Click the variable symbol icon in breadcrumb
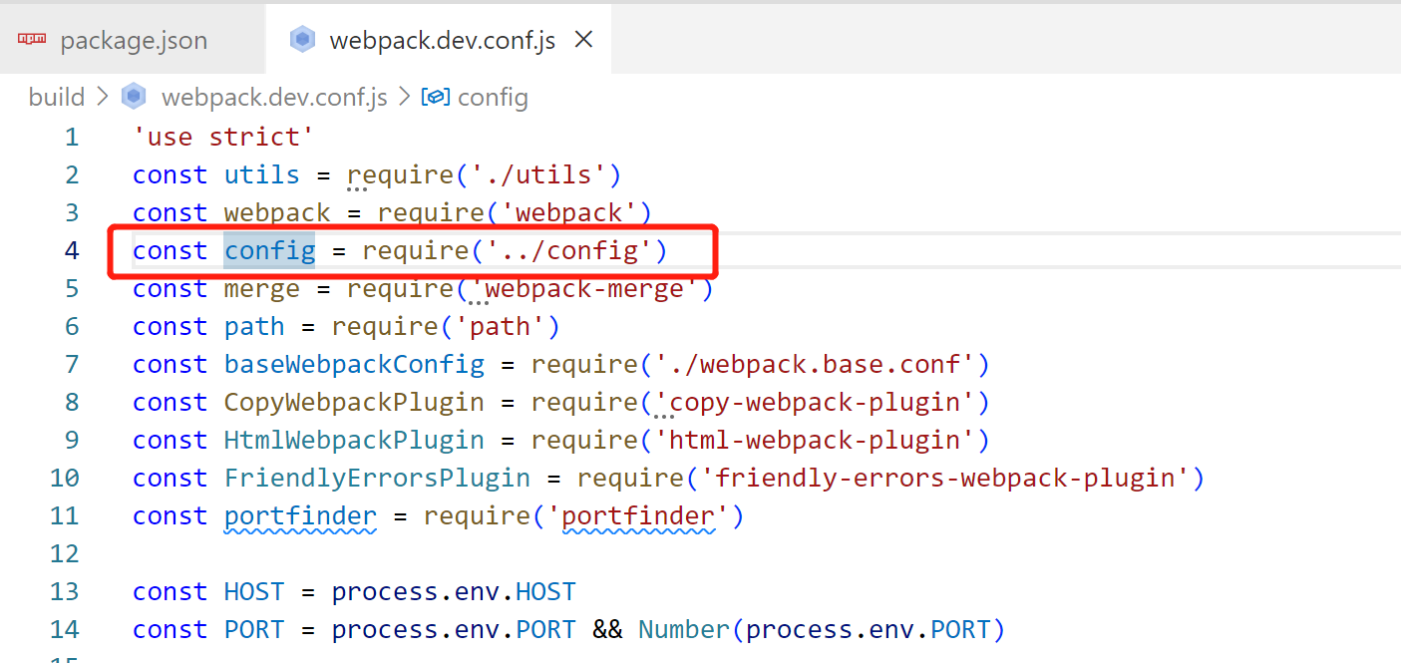 (437, 97)
